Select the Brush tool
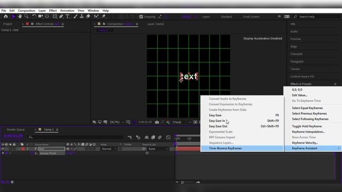 pyautogui.click(x=75, y=17)
